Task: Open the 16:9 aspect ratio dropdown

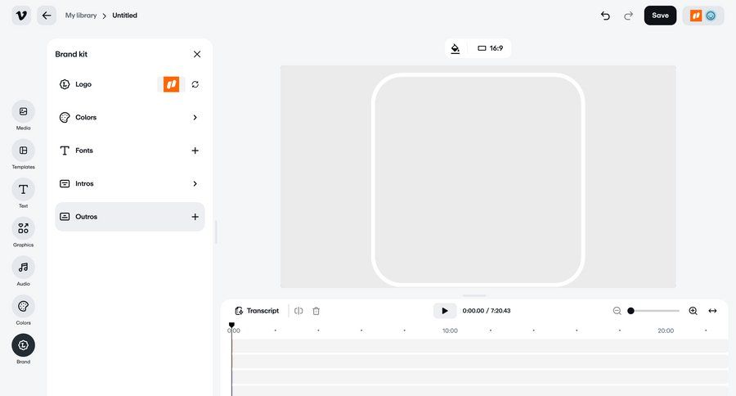Action: (490, 48)
